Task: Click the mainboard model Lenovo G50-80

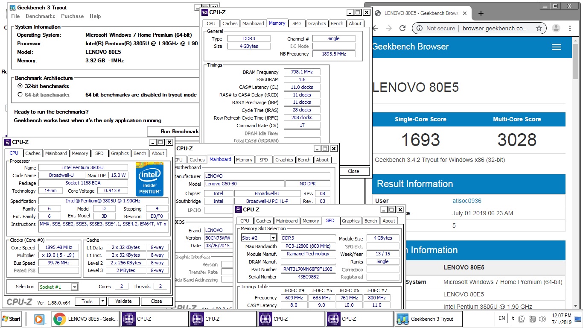Action: click(244, 184)
